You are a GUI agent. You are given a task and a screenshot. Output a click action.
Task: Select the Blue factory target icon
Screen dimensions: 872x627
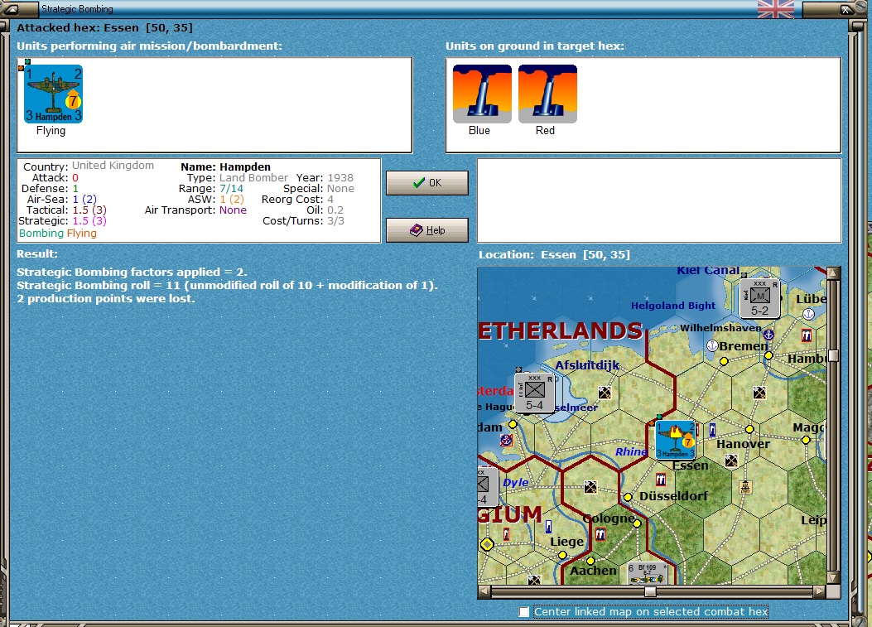(482, 94)
